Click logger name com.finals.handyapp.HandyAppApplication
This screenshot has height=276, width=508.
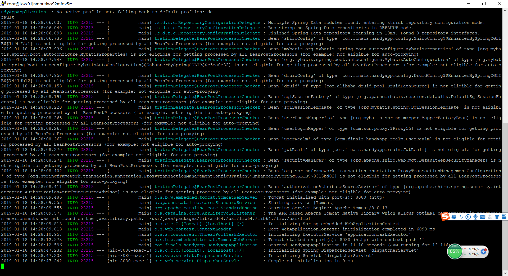[206, 245]
